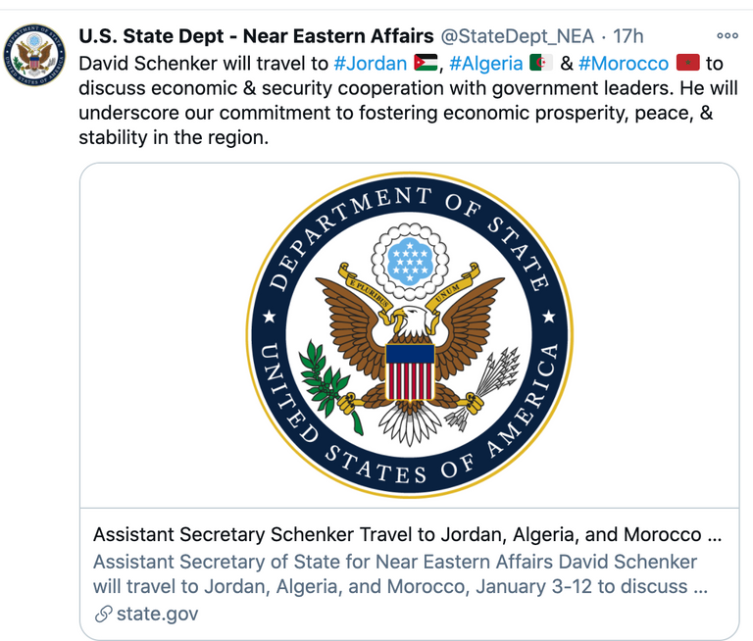Click the chain link icon beside state.gov
Screen dimensions: 753x641
point(102,615)
